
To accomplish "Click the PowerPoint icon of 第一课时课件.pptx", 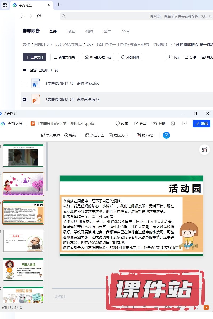I will [35, 99].
